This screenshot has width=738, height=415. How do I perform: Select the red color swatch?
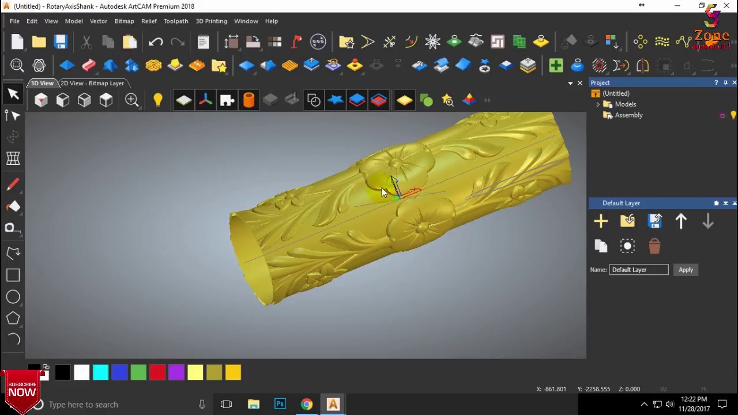157,372
